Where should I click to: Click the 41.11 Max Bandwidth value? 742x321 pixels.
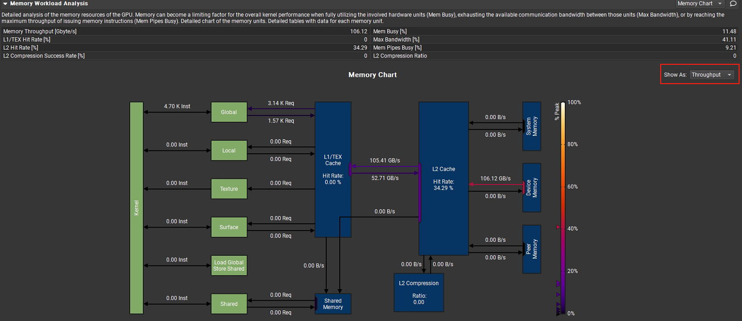coord(729,40)
